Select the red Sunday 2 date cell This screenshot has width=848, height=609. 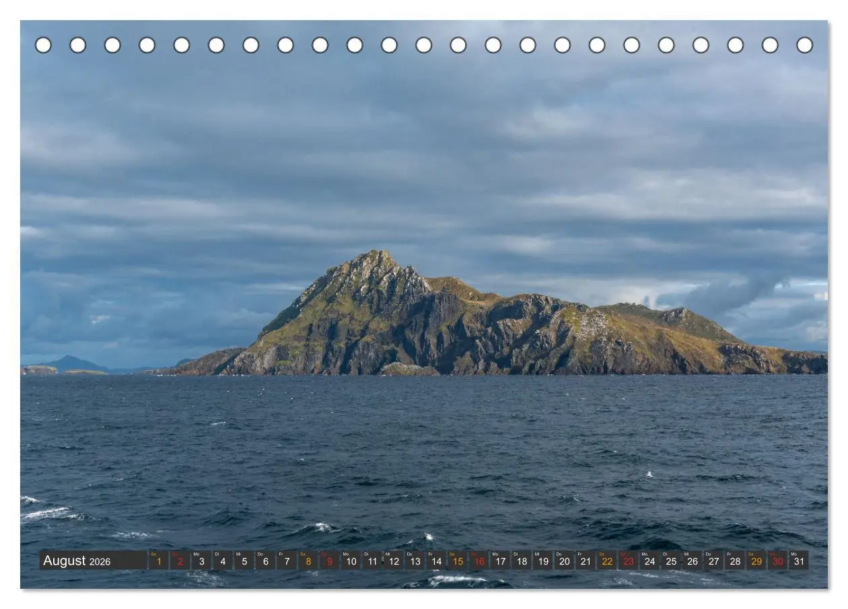tap(180, 560)
